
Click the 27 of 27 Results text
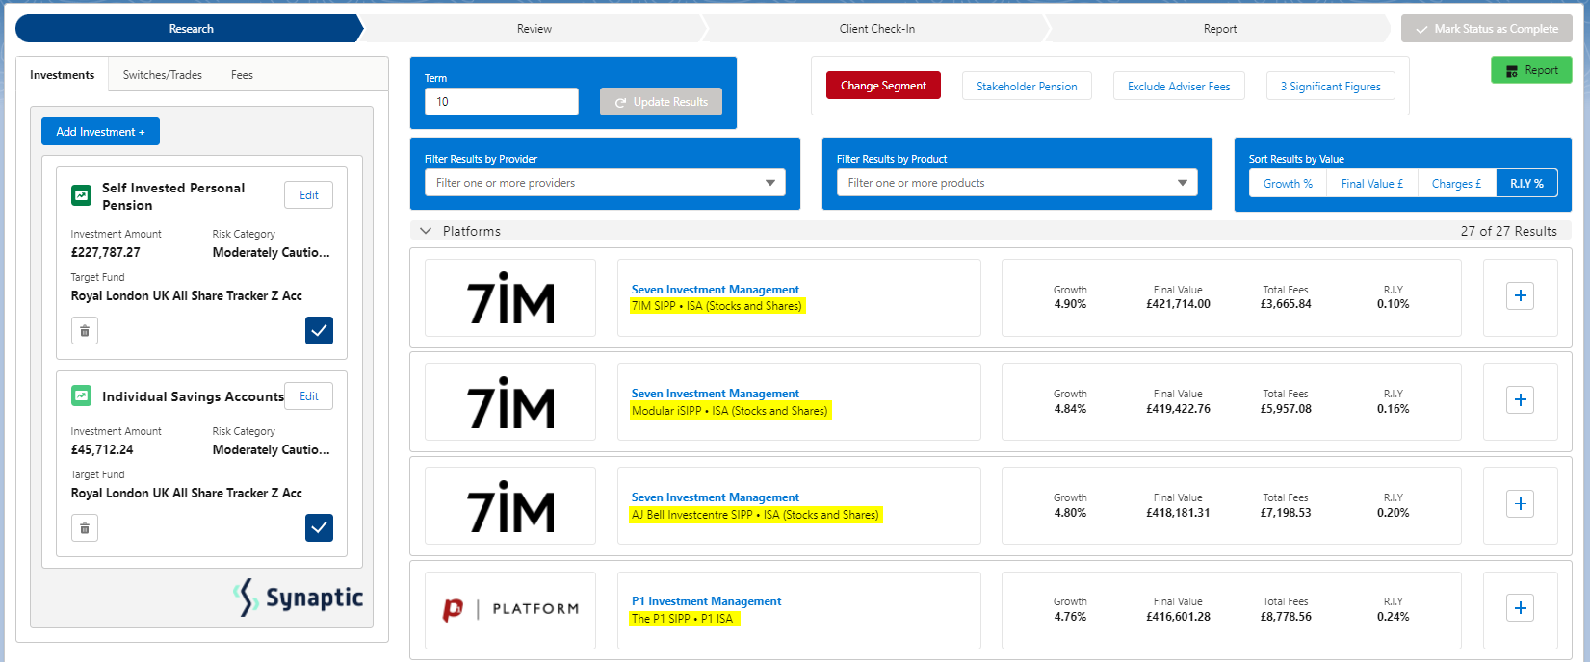pos(1508,231)
